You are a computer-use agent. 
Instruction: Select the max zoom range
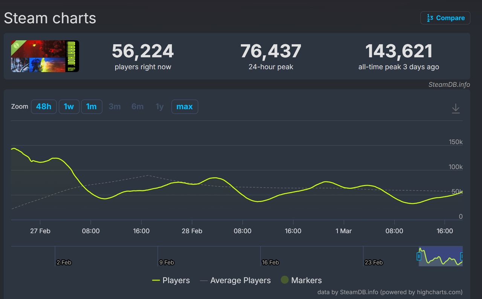pyautogui.click(x=185, y=107)
